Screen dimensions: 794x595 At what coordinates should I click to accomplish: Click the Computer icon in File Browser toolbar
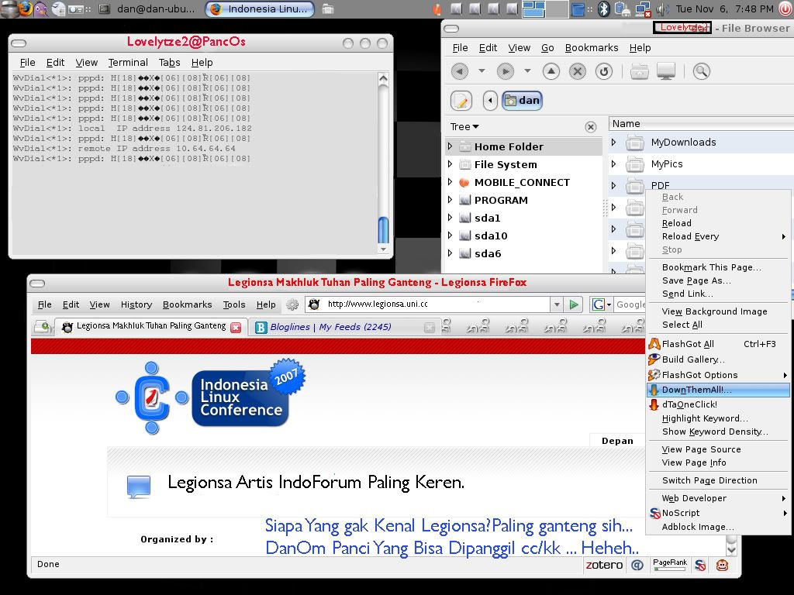666,71
